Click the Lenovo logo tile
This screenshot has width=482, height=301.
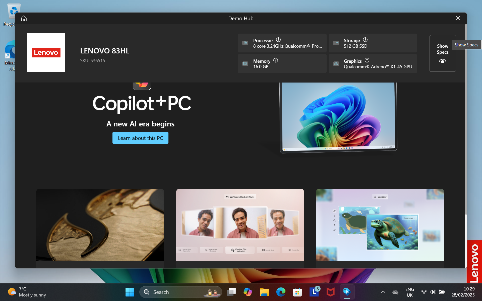click(46, 52)
